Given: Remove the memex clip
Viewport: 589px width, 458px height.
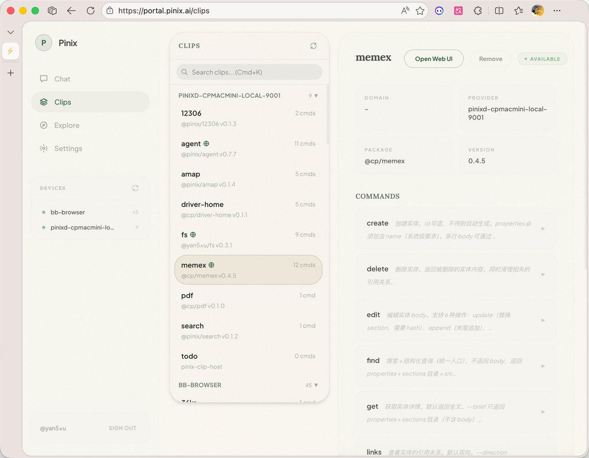Looking at the screenshot, I should pos(490,59).
